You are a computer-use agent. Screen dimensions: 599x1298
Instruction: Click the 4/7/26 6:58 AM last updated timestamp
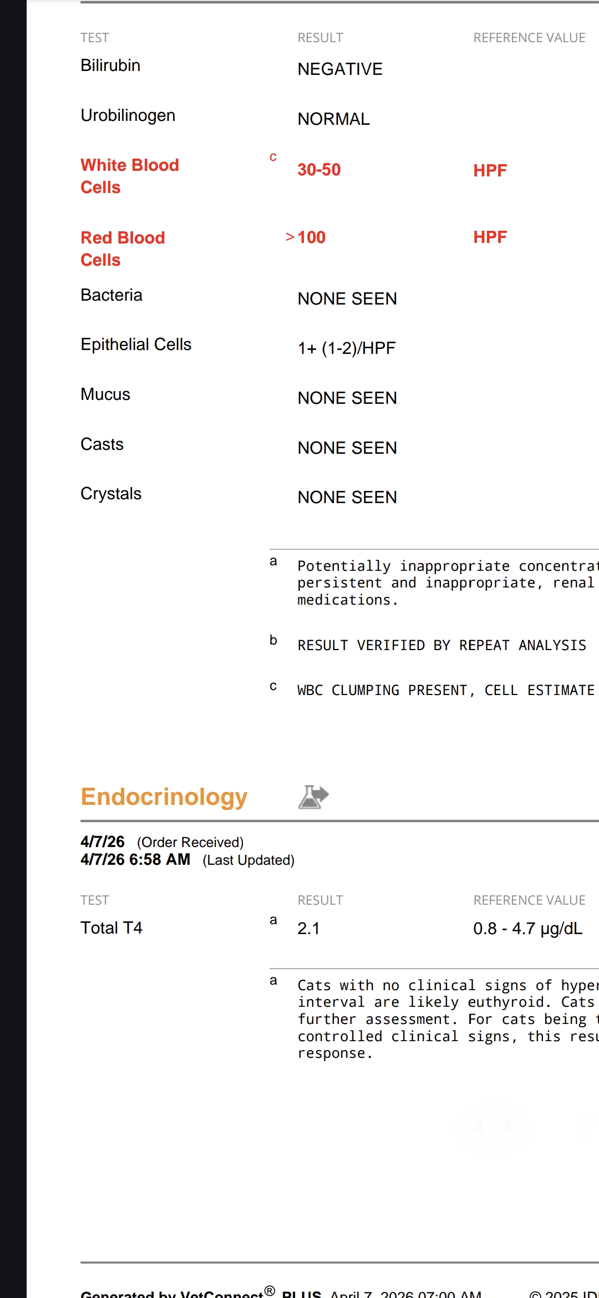tap(135, 860)
